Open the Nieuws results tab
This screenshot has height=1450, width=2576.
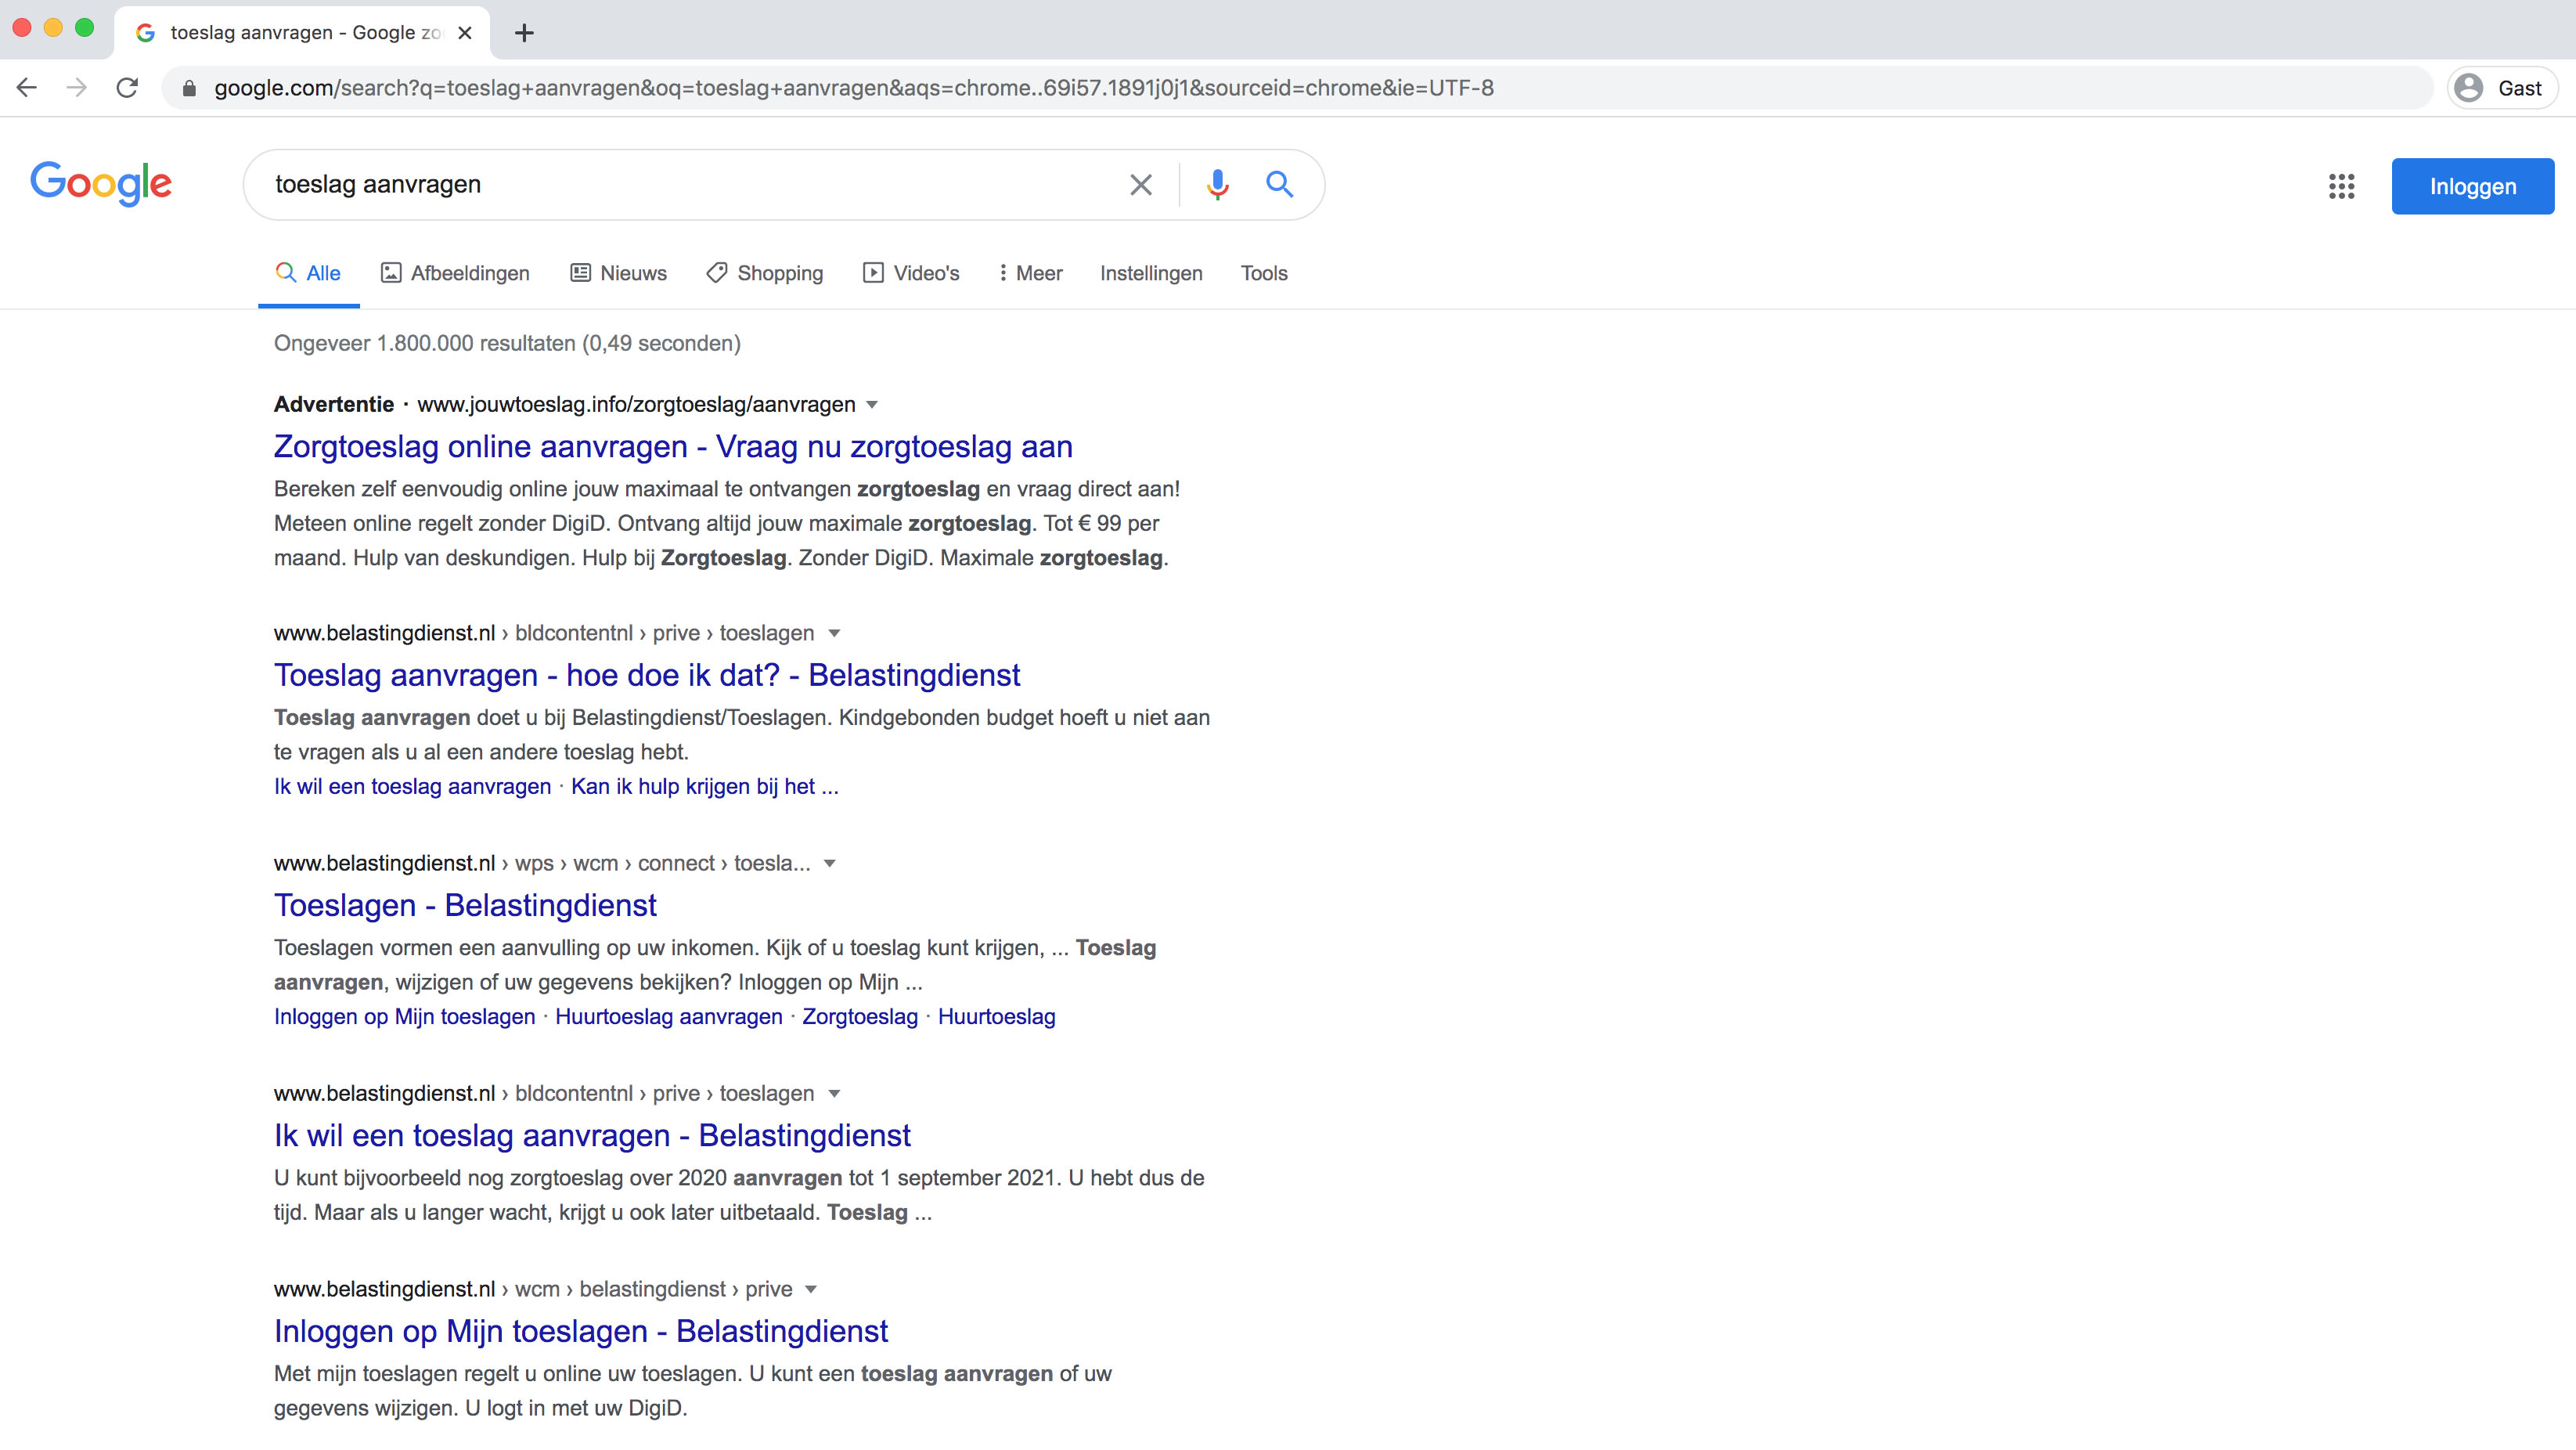coord(617,273)
